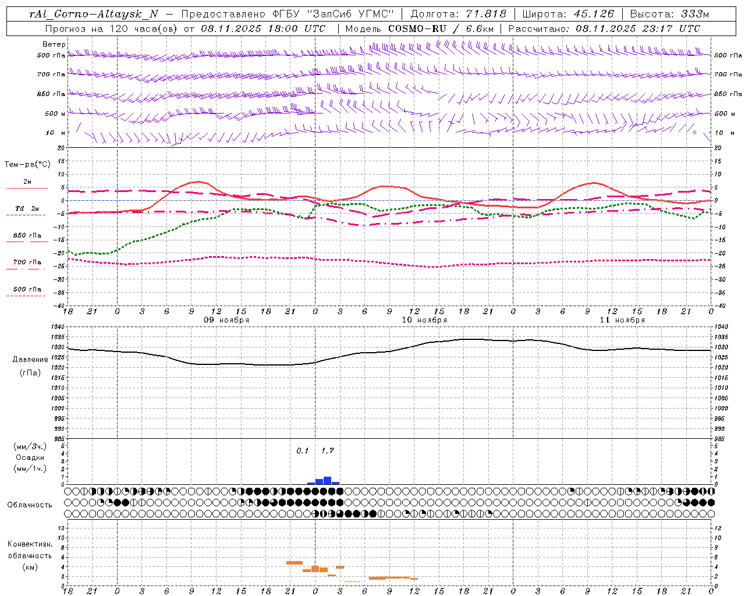Screen dimensions: 745x596
Task: Click the "Осадки" precipitation label
Action: tap(30, 457)
